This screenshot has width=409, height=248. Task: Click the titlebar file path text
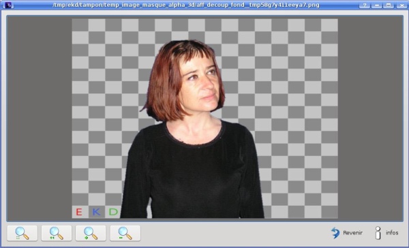point(186,5)
